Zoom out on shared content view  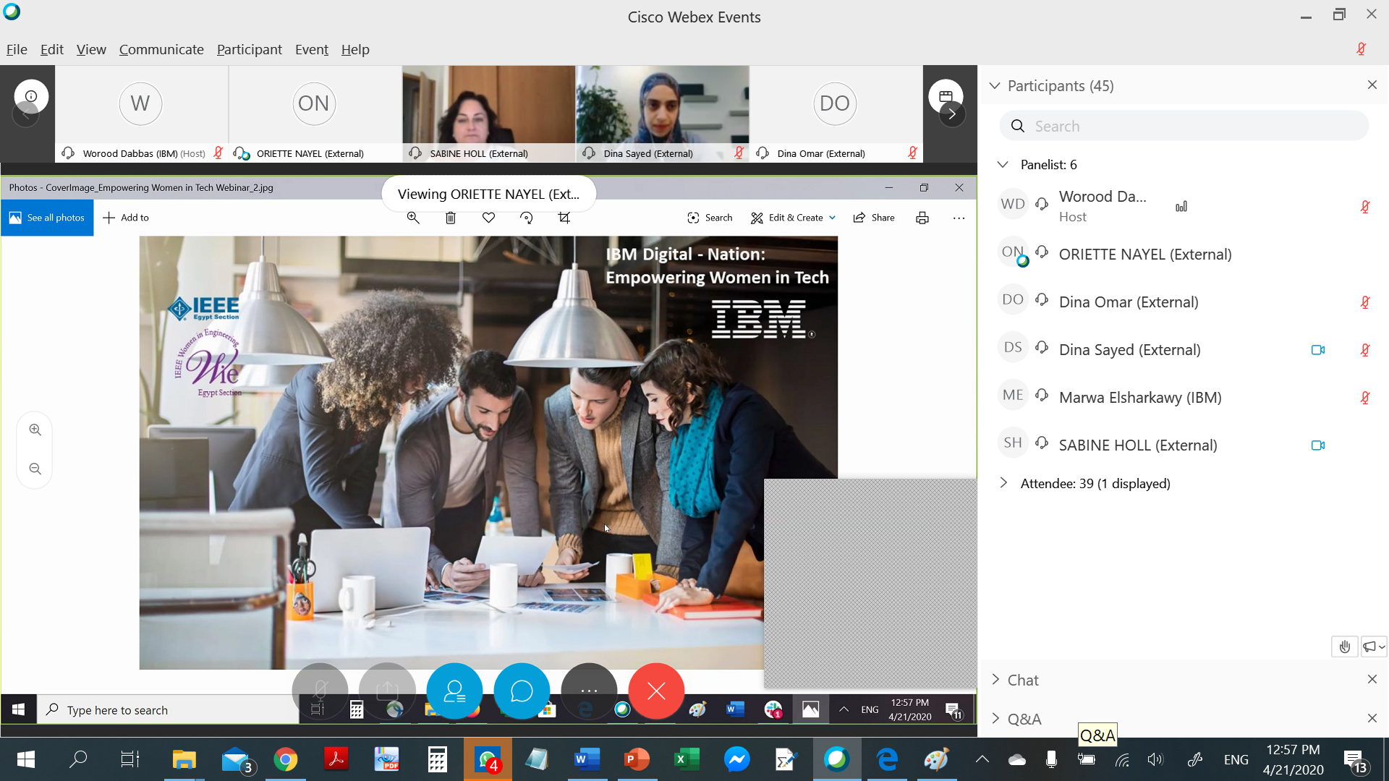(35, 469)
